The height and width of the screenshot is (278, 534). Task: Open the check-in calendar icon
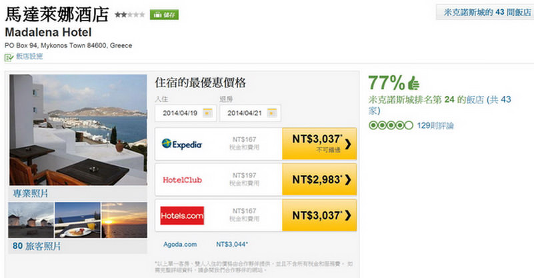pos(207,113)
